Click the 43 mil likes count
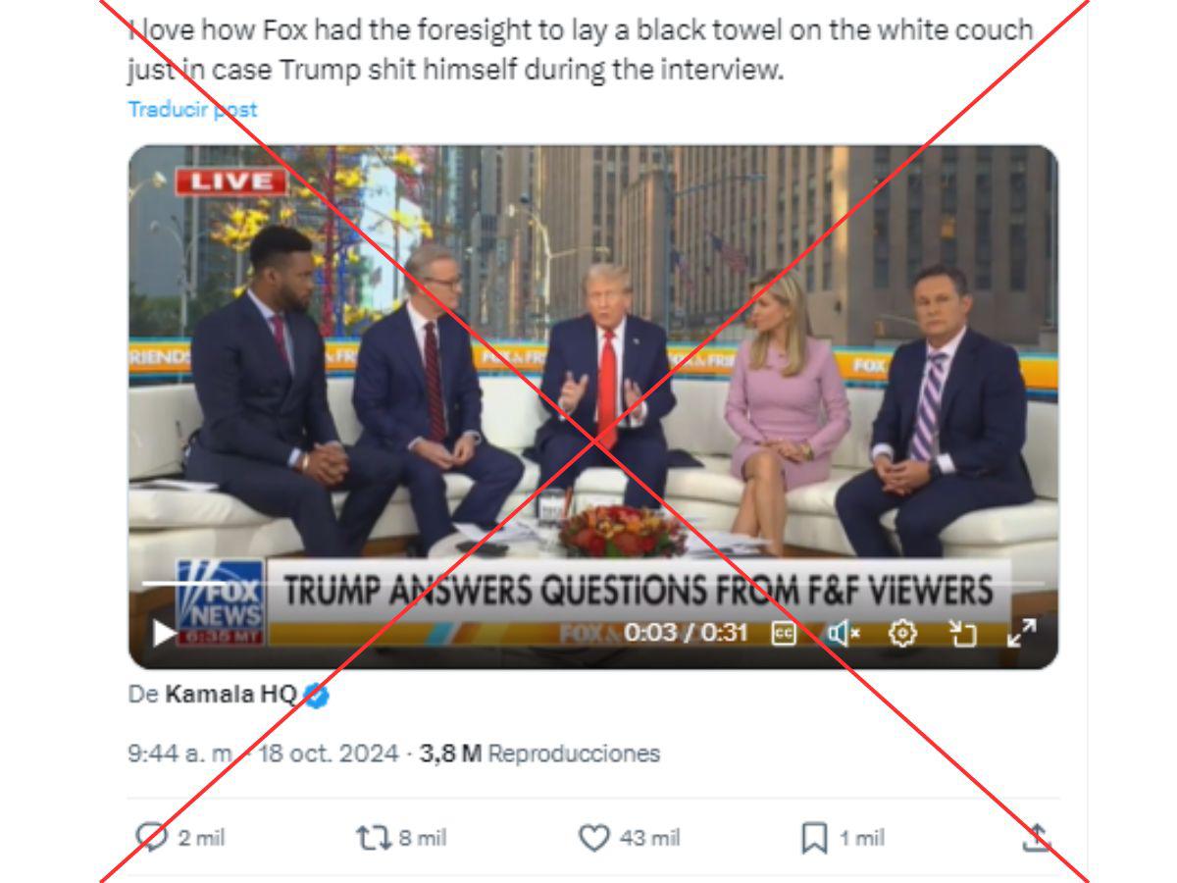This screenshot has height=883, width=1177. click(x=649, y=839)
